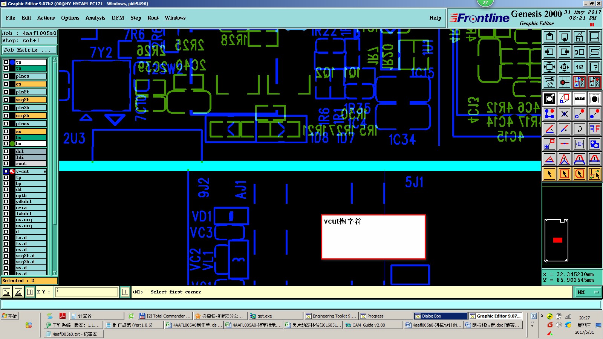The height and width of the screenshot is (339, 603).
Task: Open the Analysis menu
Action: [x=95, y=18]
